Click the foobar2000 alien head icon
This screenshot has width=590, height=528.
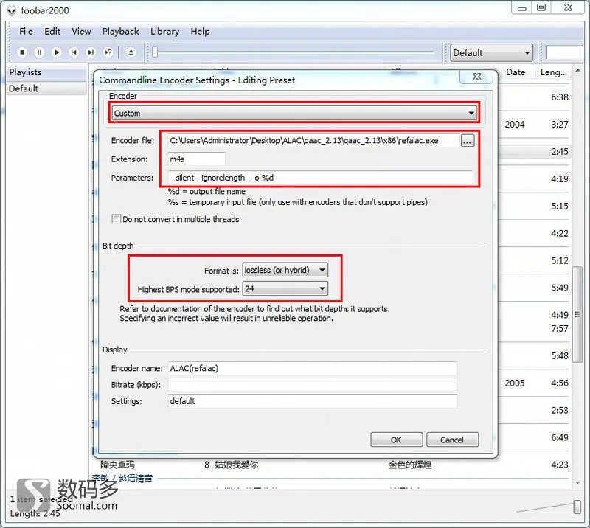12,10
